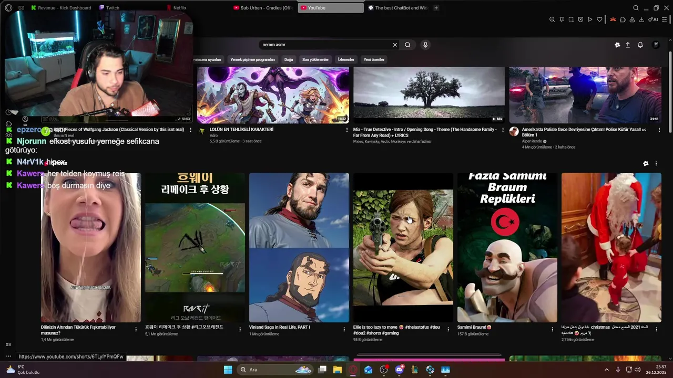Click the zoom out magnifier icon
The width and height of the screenshot is (673, 378).
(x=552, y=19)
